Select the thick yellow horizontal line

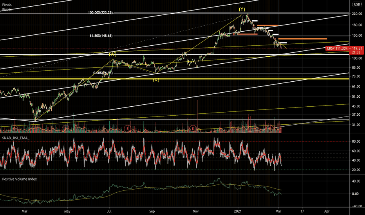(x=175, y=79)
